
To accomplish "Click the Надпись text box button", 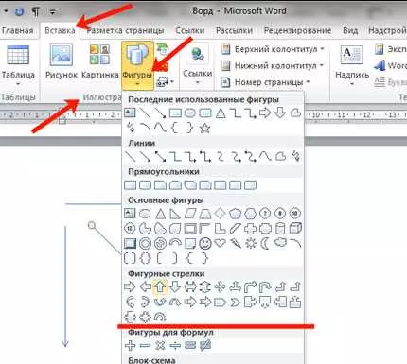I will click(352, 65).
